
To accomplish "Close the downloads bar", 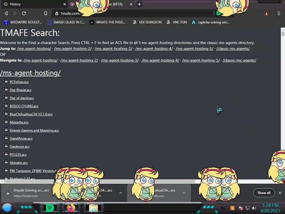I will coord(280,193).
